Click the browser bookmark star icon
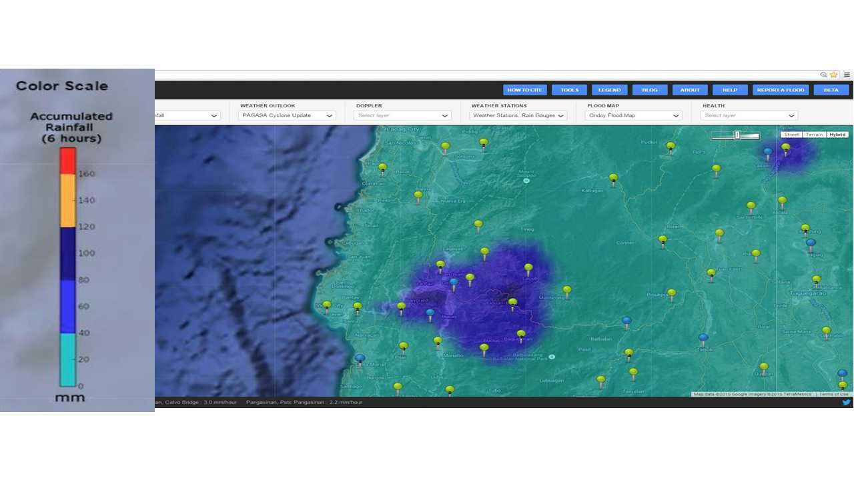Image resolution: width=854 pixels, height=480 pixels. [833, 75]
